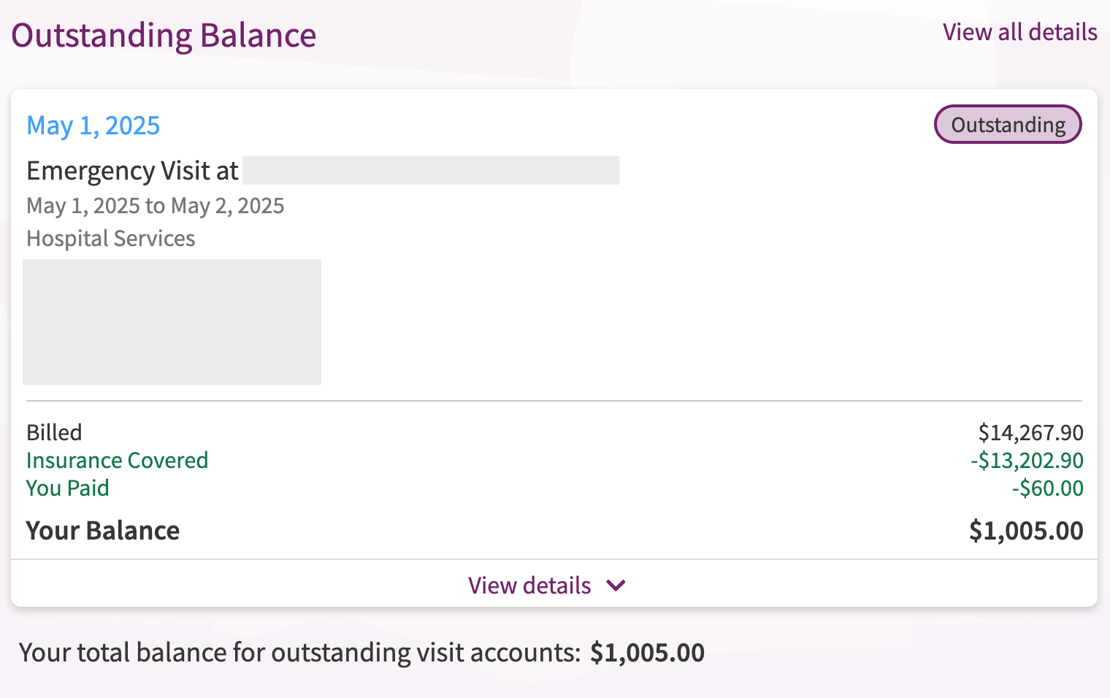Click the Your Balance label

click(x=103, y=531)
